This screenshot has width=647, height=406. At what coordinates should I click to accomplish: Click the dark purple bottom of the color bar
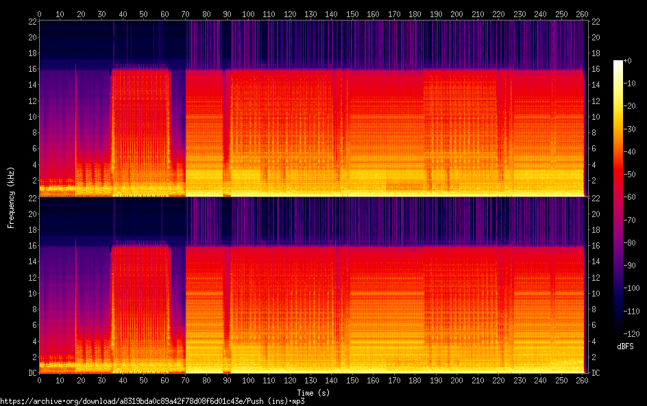point(618,330)
